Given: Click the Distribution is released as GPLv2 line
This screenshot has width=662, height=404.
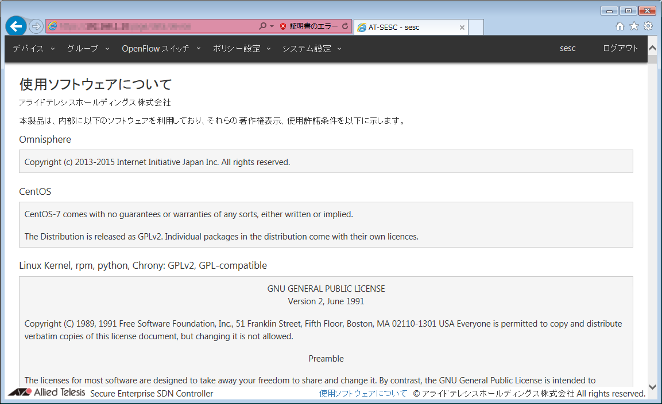Looking at the screenshot, I should [x=222, y=237].
